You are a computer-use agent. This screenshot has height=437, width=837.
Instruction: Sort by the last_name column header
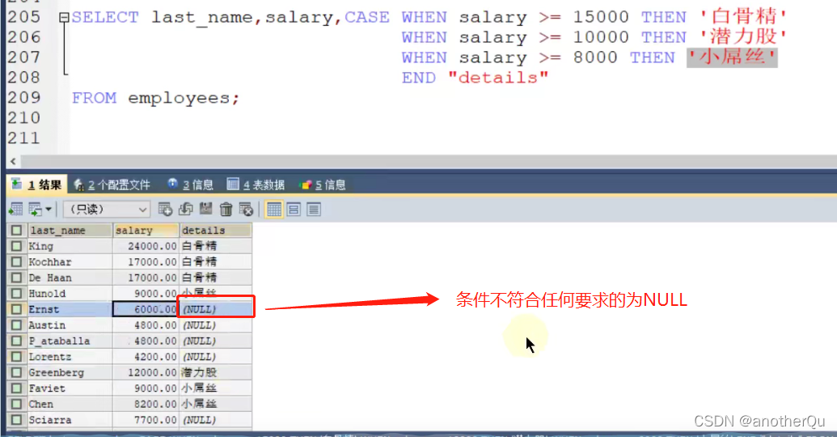coord(70,231)
